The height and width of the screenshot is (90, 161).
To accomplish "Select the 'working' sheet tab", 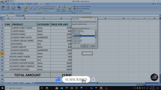I will pyautogui.click(x=28, y=83).
